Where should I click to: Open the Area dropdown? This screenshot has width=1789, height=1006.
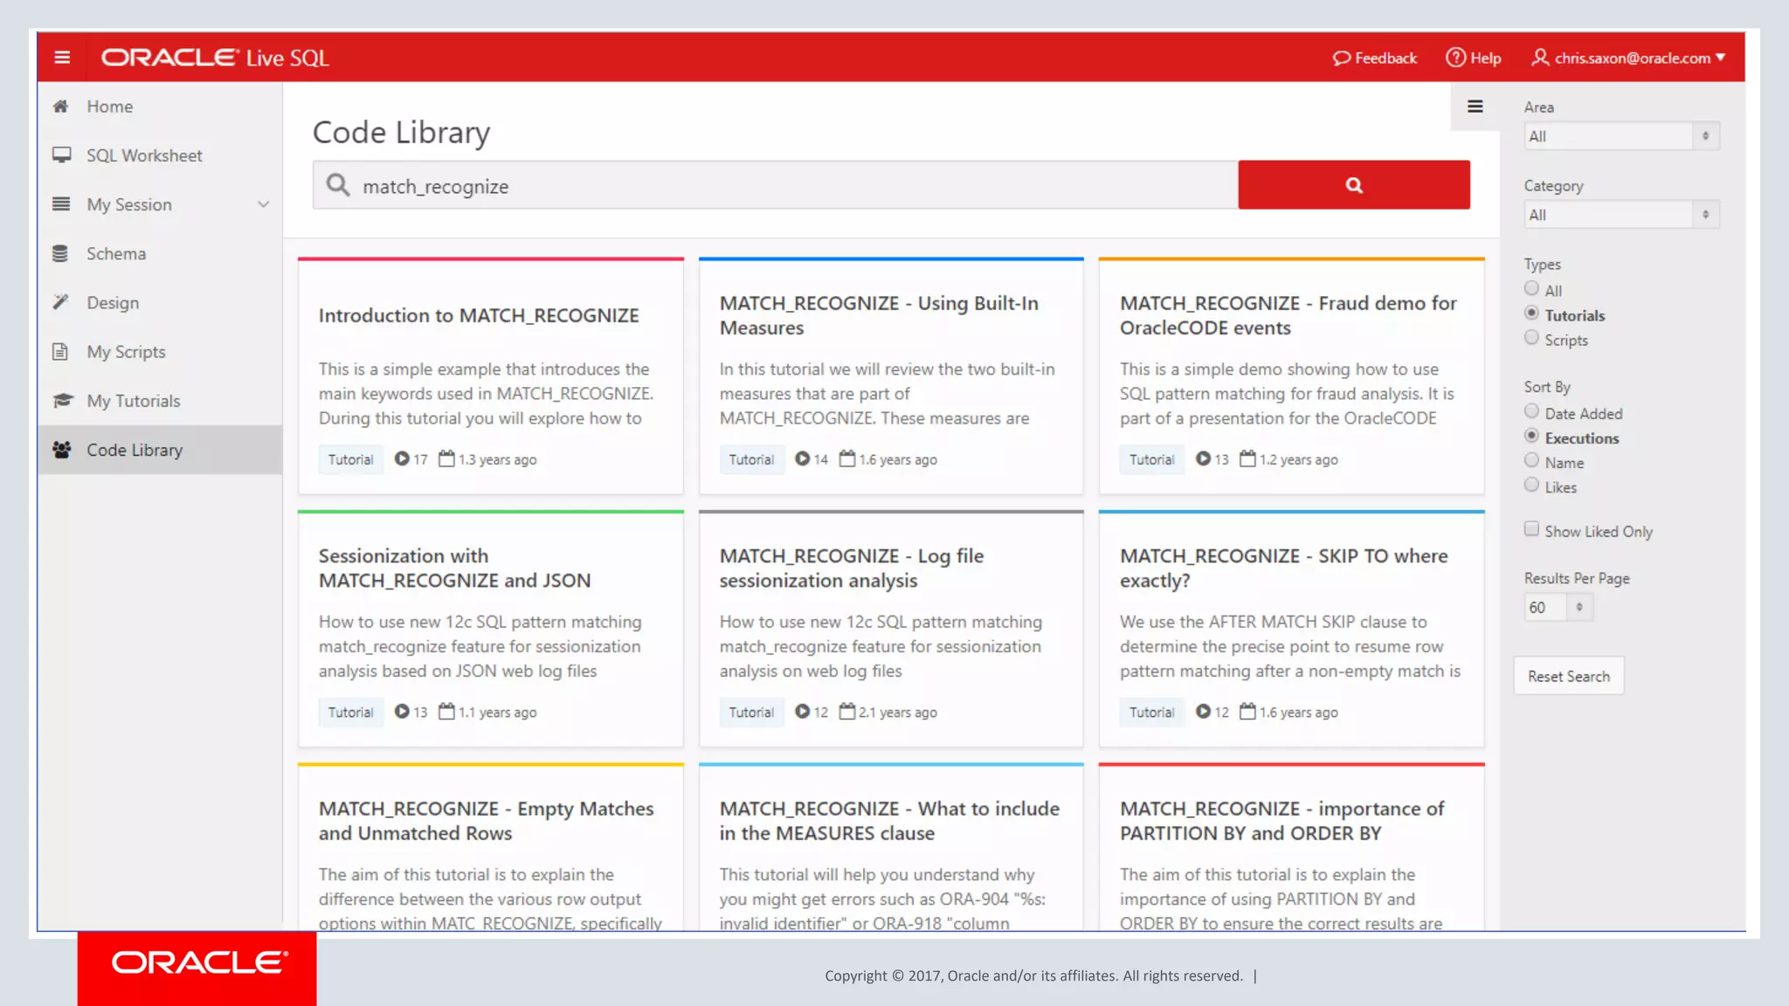(1620, 136)
